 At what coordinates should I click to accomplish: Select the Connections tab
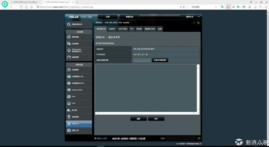pos(160,29)
